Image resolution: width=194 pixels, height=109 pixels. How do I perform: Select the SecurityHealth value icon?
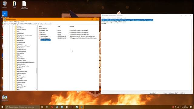(x=39, y=36)
